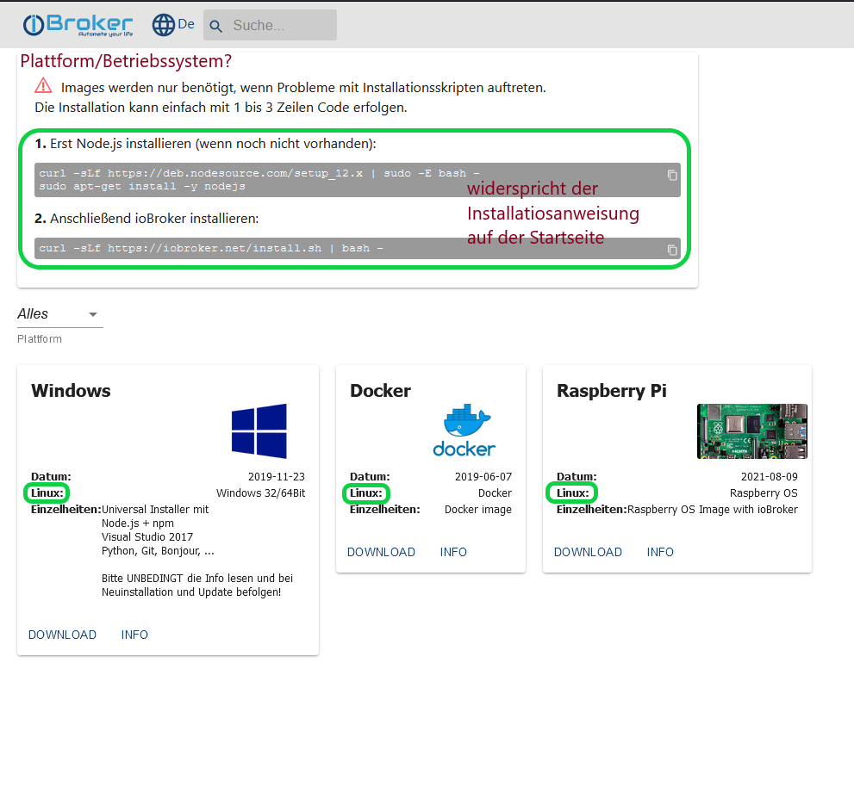
Task: Open INFO for the Windows card
Action: [x=134, y=635]
